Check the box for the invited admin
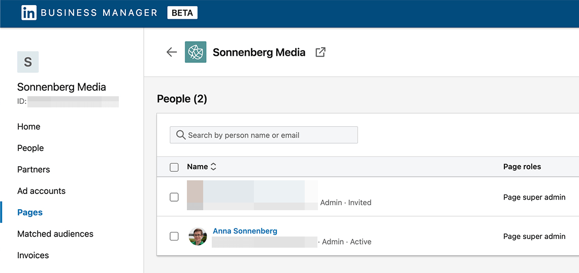 pos(174,197)
